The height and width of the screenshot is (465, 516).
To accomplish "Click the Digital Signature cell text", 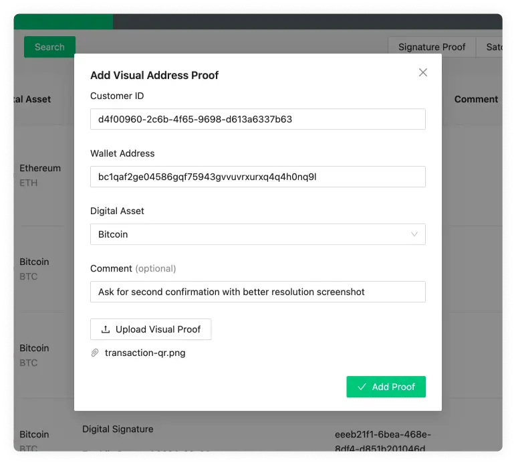I will [118, 429].
